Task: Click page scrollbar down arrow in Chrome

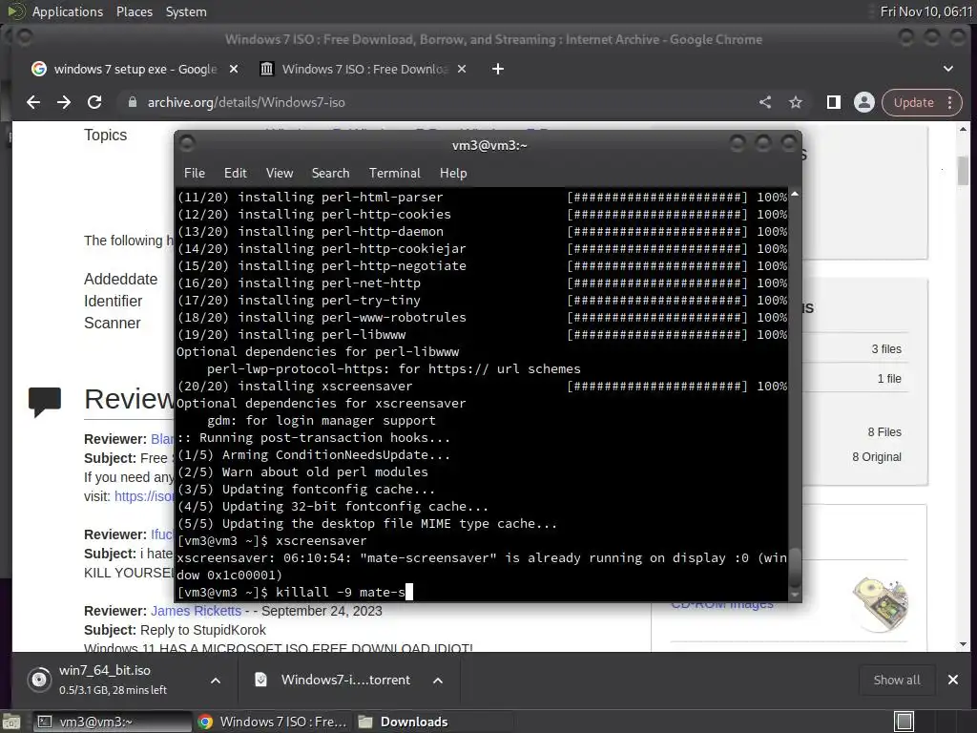Action: [964, 644]
